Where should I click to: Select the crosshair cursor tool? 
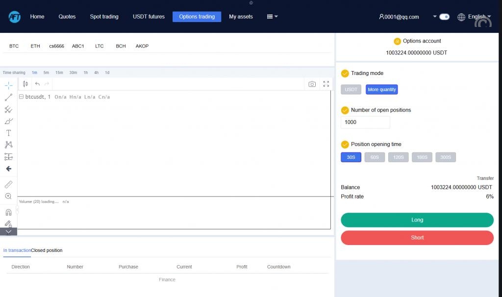(8, 85)
